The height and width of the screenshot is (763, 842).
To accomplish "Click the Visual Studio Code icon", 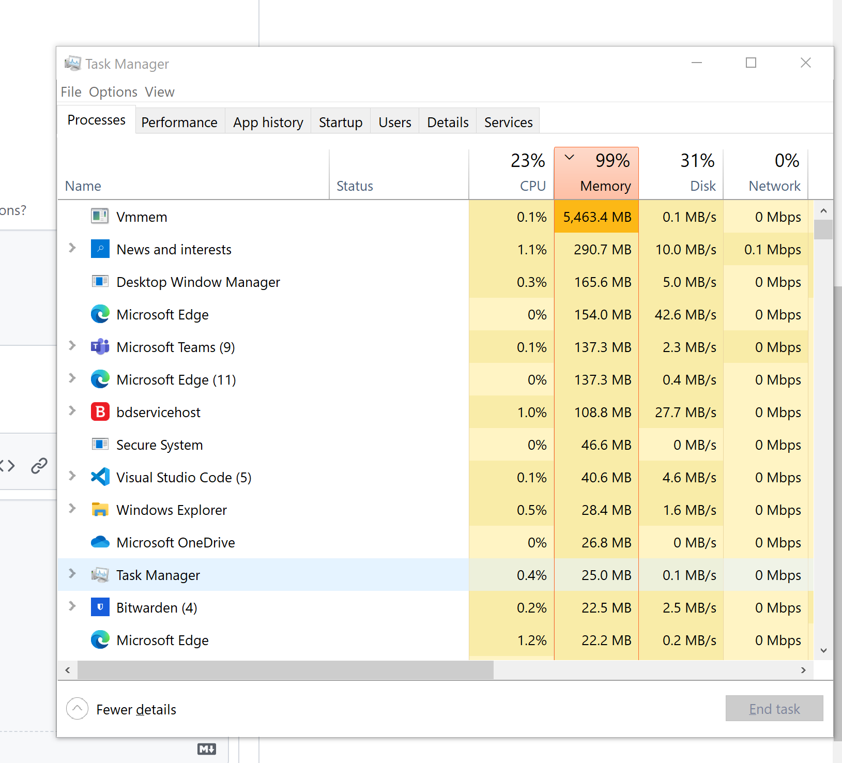I will (x=100, y=477).
